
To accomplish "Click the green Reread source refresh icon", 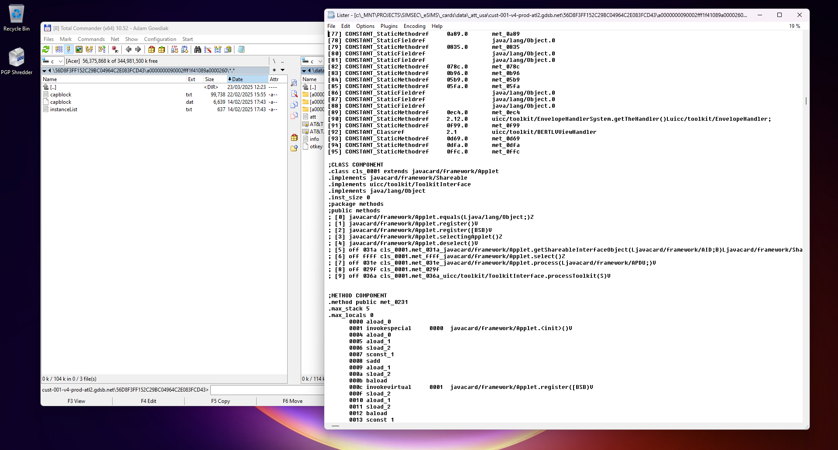I will [x=46, y=50].
